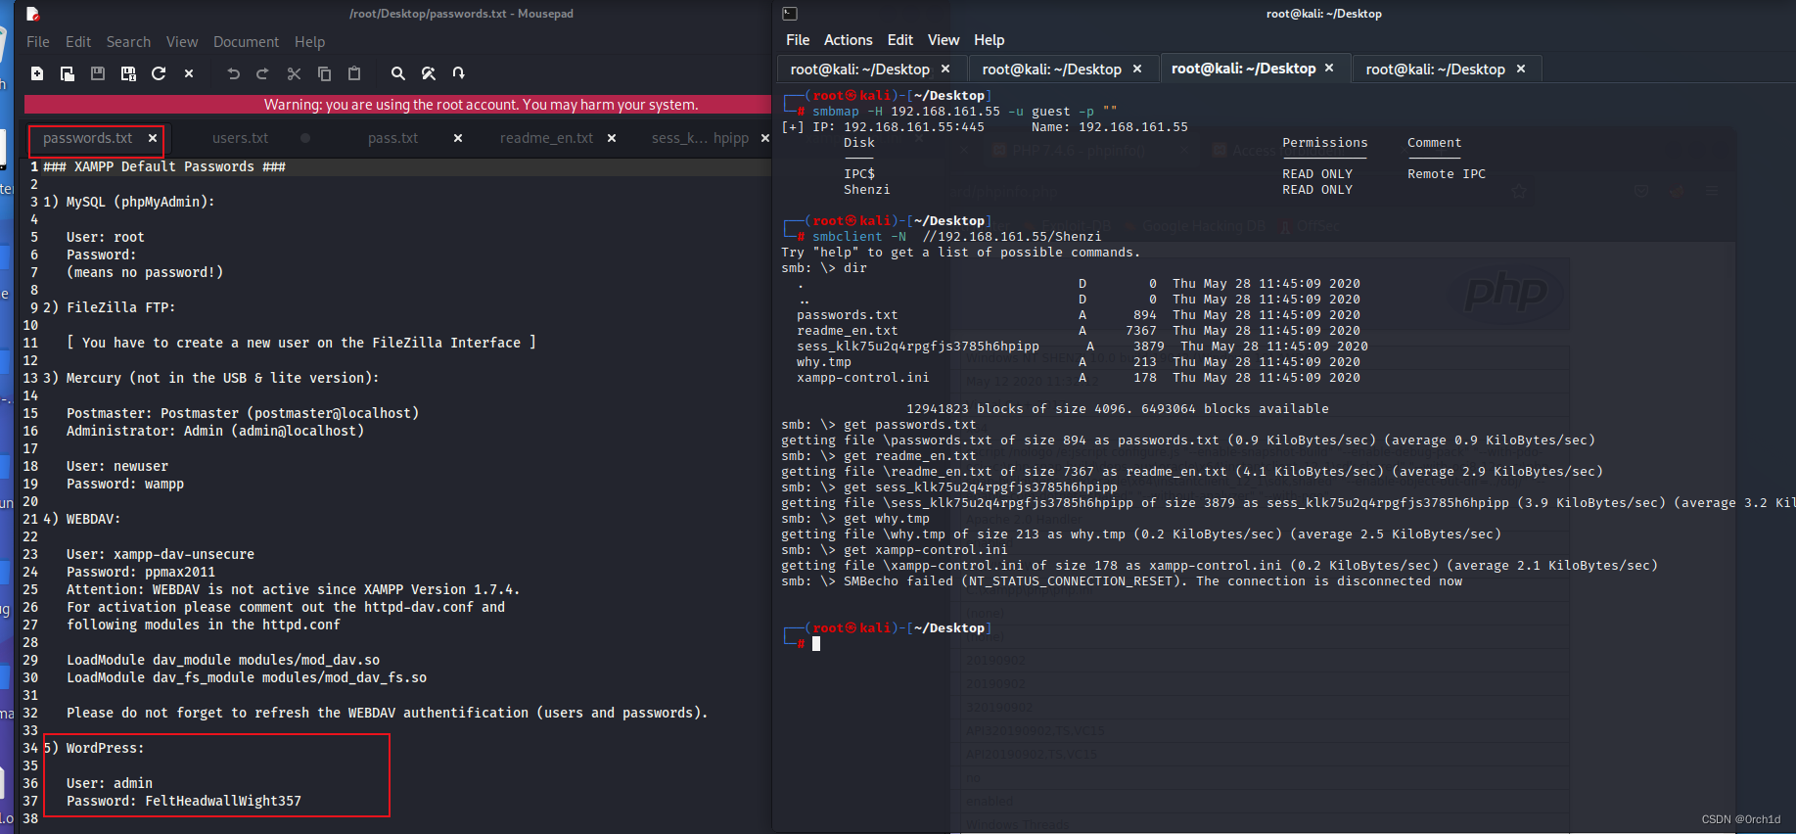Switch to users.txt tab
Viewport: 1796px width, 834px height.
coord(240,138)
